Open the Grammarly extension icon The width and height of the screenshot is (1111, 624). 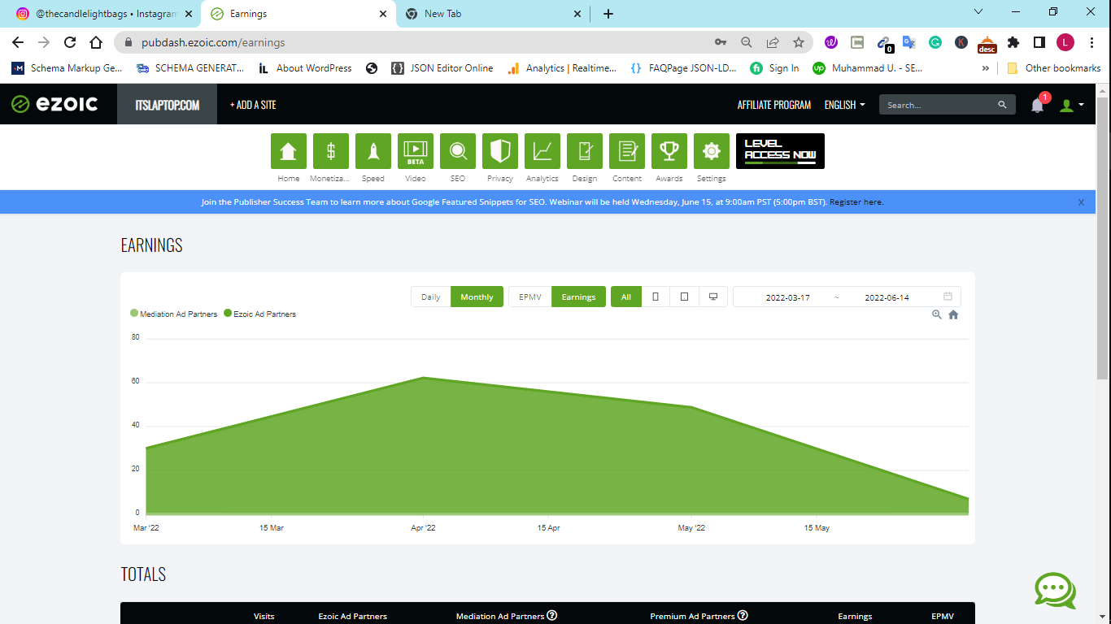pyautogui.click(x=935, y=42)
